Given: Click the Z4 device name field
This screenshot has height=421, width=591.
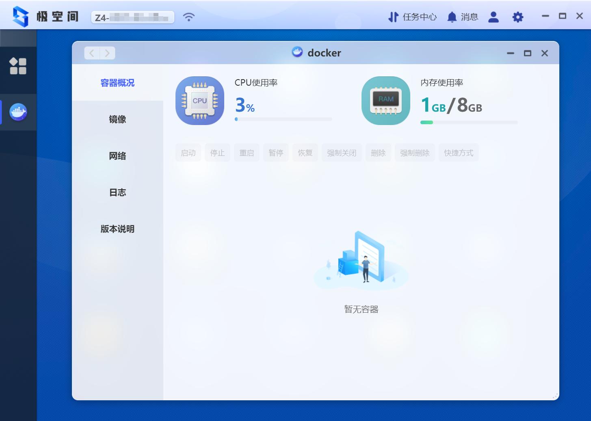Looking at the screenshot, I should (133, 17).
